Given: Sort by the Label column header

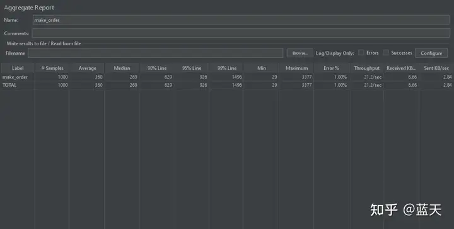Looking at the screenshot, I should coord(18,68).
